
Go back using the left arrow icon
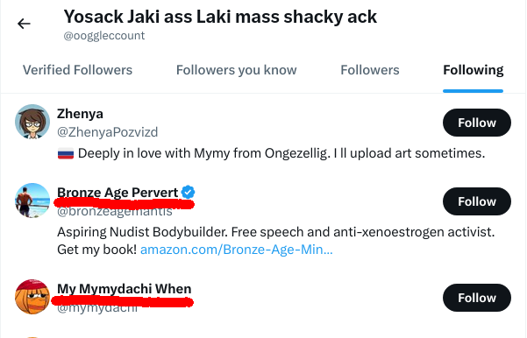[x=24, y=24]
